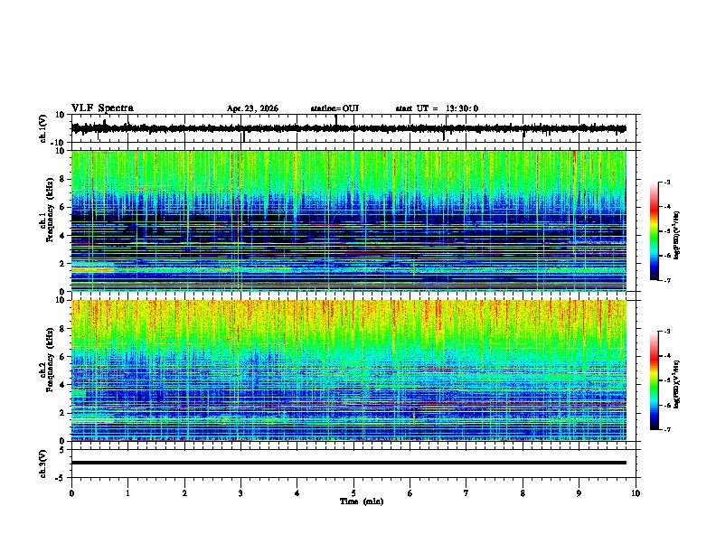Click the VLF Spectra title text
Viewport: 716px width, 553px height.
tap(102, 108)
